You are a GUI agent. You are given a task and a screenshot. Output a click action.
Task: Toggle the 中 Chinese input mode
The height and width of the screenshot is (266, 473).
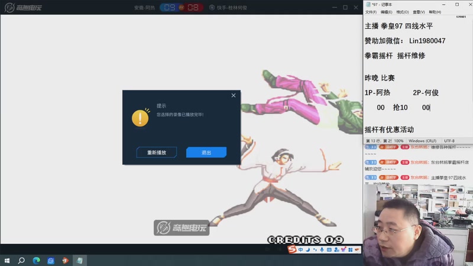tap(301, 249)
